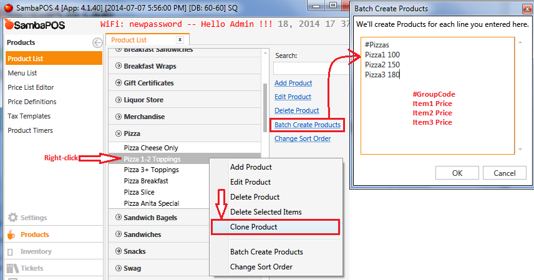The image size is (534, 280).
Task: Expand the Sandwiches group
Action: [x=119, y=234]
